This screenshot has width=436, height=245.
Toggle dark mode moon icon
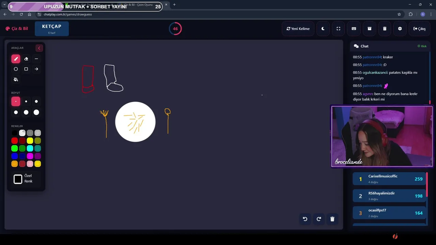tap(323, 29)
